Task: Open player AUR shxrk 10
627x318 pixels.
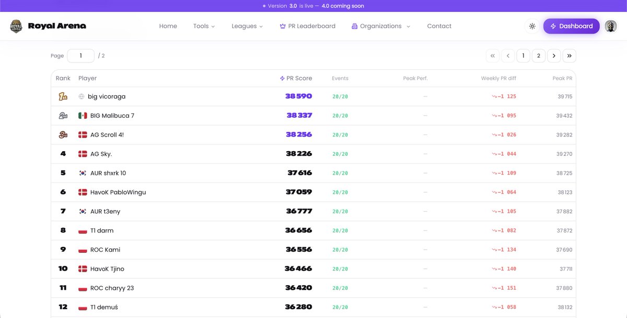Action: click(108, 173)
